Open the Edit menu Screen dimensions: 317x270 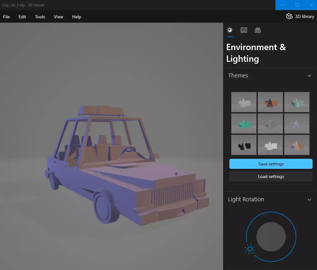point(22,17)
